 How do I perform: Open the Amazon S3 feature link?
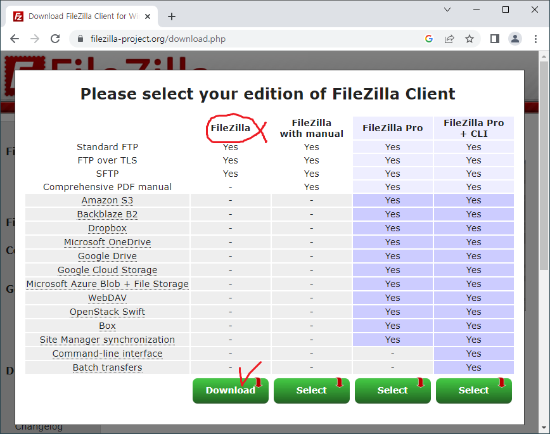coord(107,200)
